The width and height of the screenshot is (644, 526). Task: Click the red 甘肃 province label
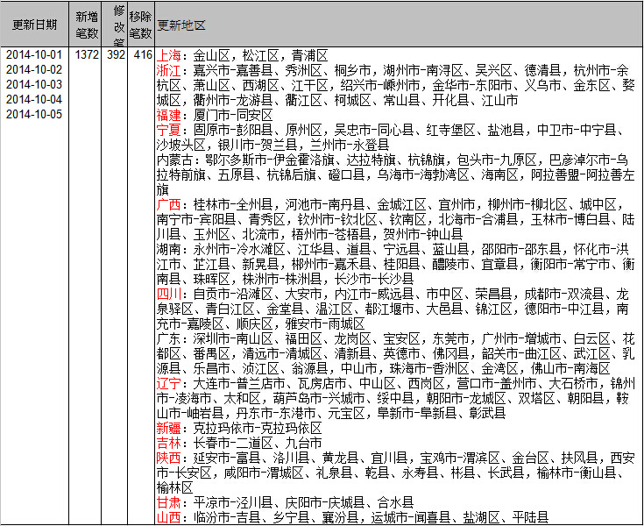click(168, 502)
